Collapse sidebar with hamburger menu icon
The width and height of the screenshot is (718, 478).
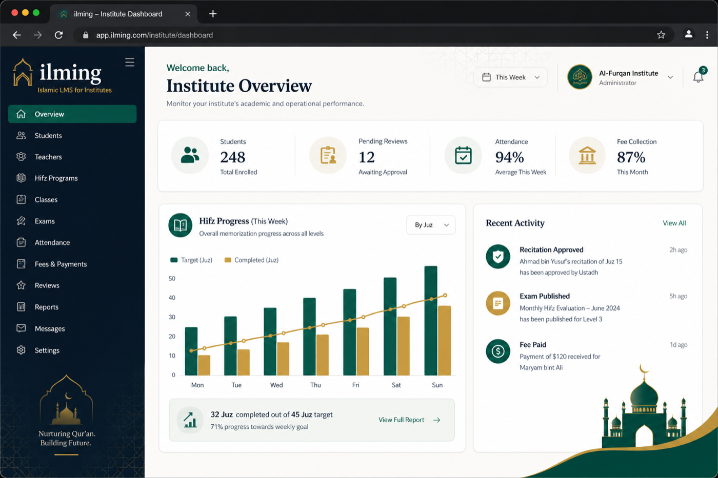tap(130, 63)
